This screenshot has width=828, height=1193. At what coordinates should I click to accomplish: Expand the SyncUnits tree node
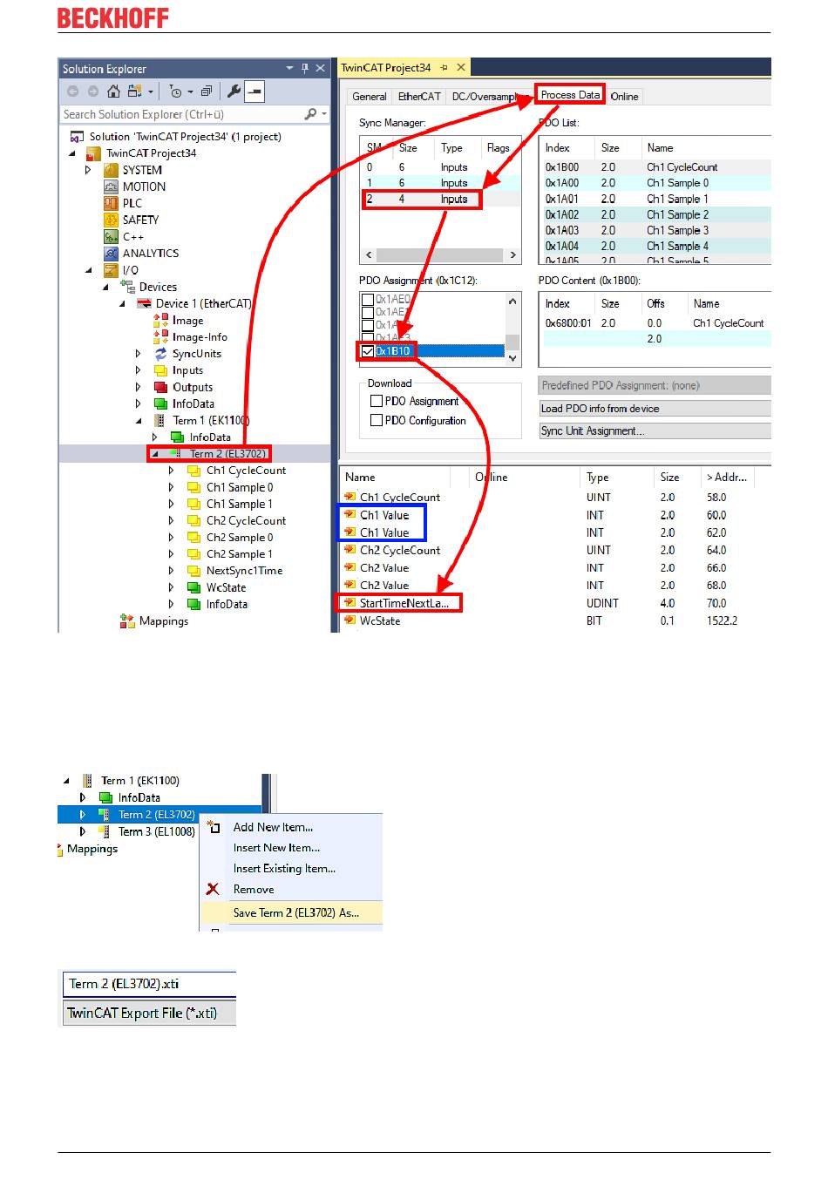[x=138, y=354]
